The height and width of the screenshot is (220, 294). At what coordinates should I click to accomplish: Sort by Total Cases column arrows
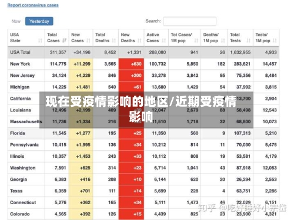coord(64,40)
